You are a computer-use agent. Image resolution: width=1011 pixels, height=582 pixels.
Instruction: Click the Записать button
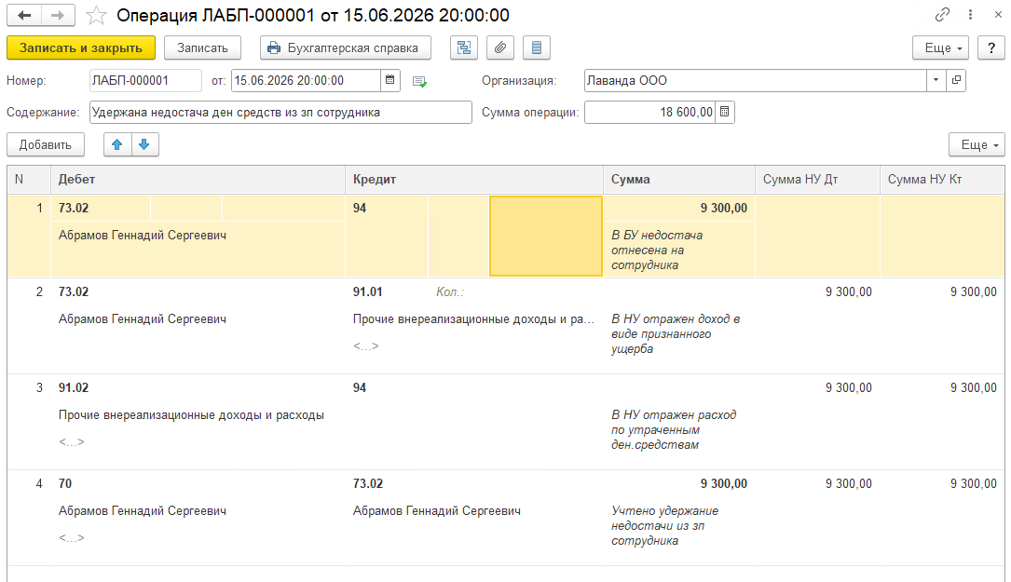tap(202, 47)
